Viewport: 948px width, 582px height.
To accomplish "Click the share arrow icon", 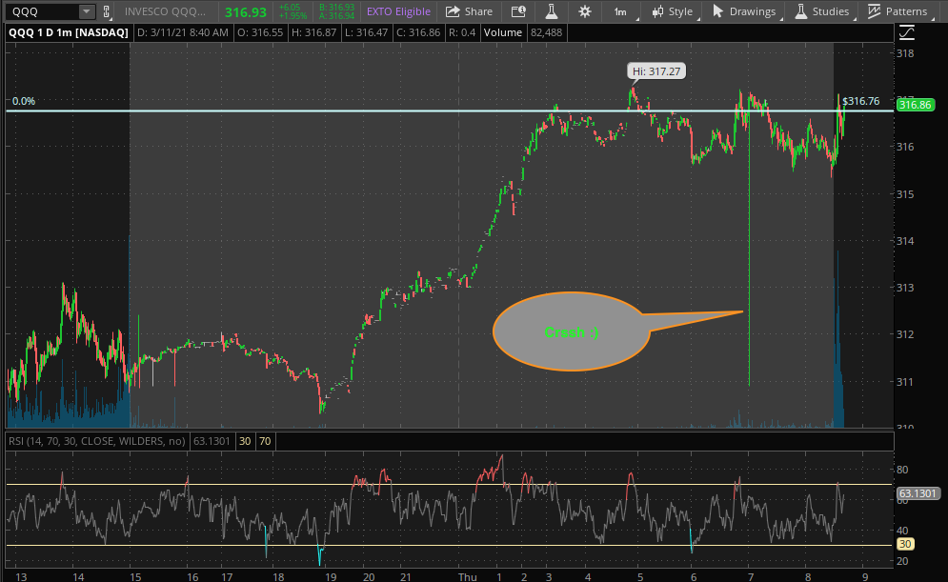I will 452,11.
